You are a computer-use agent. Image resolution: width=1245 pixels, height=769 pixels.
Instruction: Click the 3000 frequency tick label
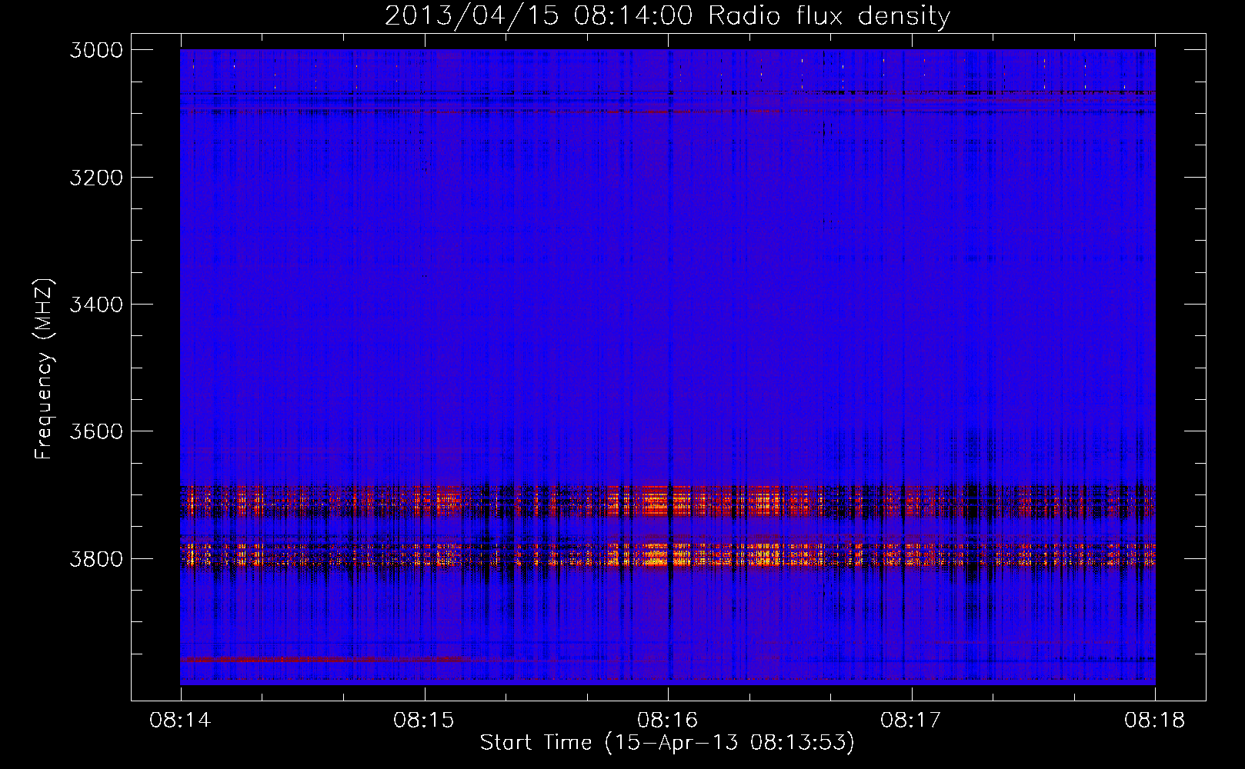point(96,50)
